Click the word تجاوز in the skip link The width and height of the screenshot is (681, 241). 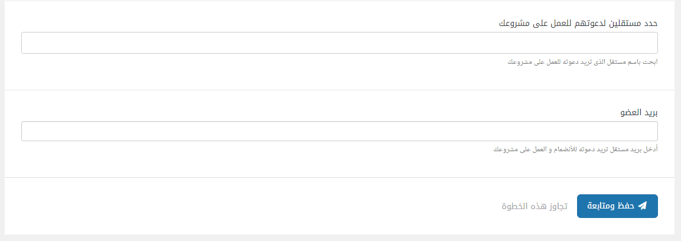pos(556,206)
